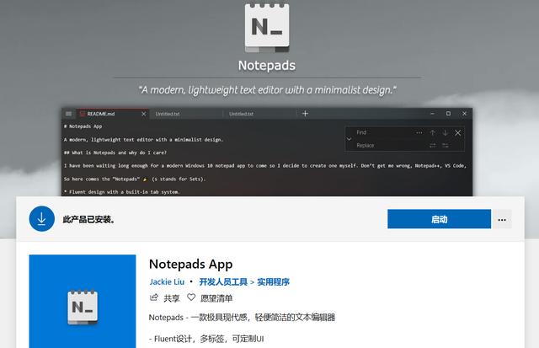Click the 此产品已安装 status text
The width and height of the screenshot is (539, 348).
point(88,219)
